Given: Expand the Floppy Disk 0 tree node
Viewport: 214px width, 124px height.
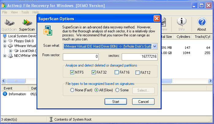Looking at the screenshot, I should coord(5,41).
